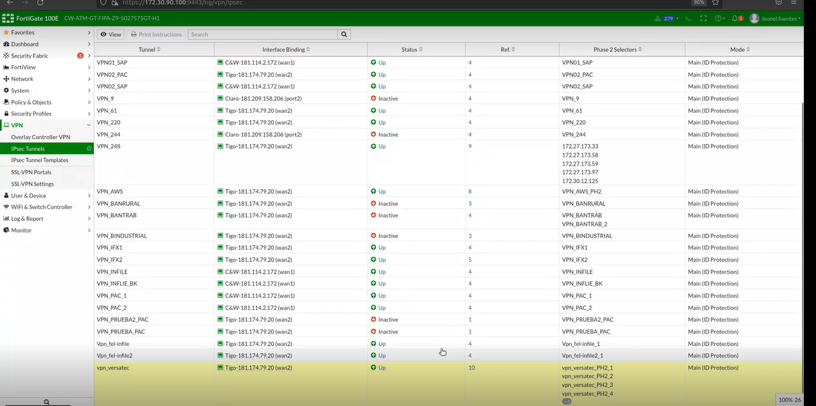Viewport: 816px width, 406px height.
Task: Open SSL-VPN Settings page
Action: 32,184
